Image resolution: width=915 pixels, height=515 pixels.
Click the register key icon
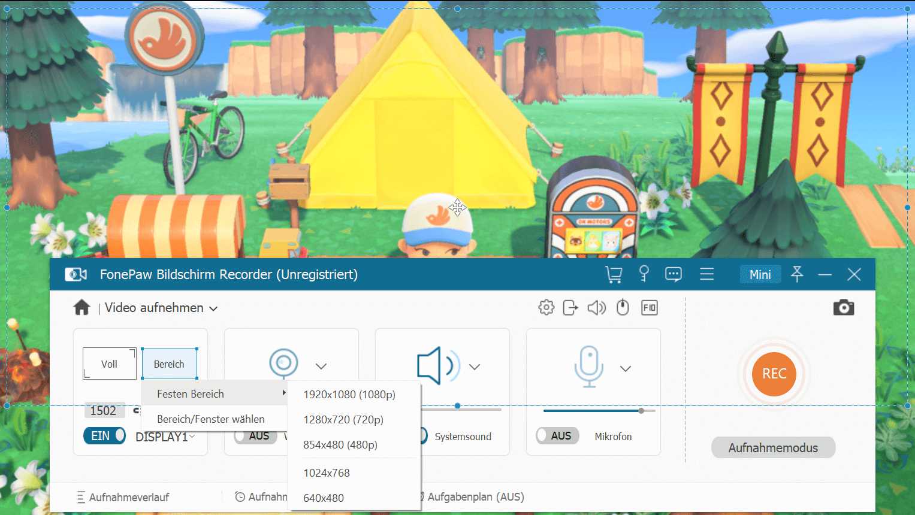point(644,274)
